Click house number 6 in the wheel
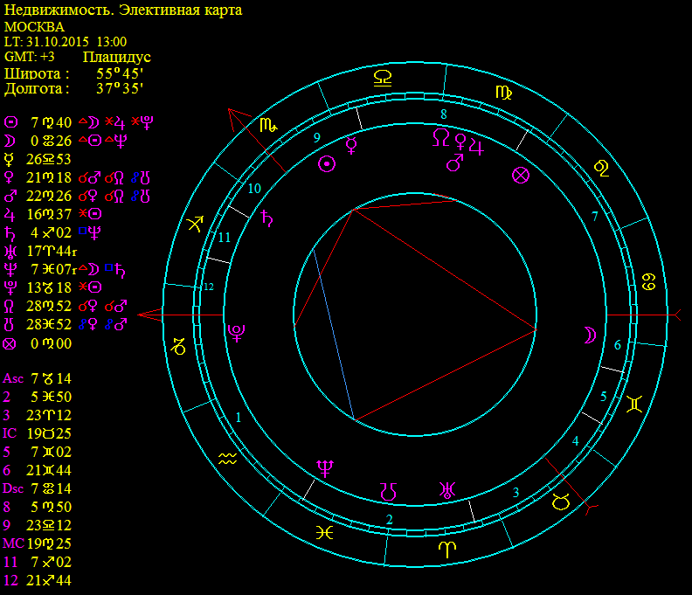 pos(618,345)
